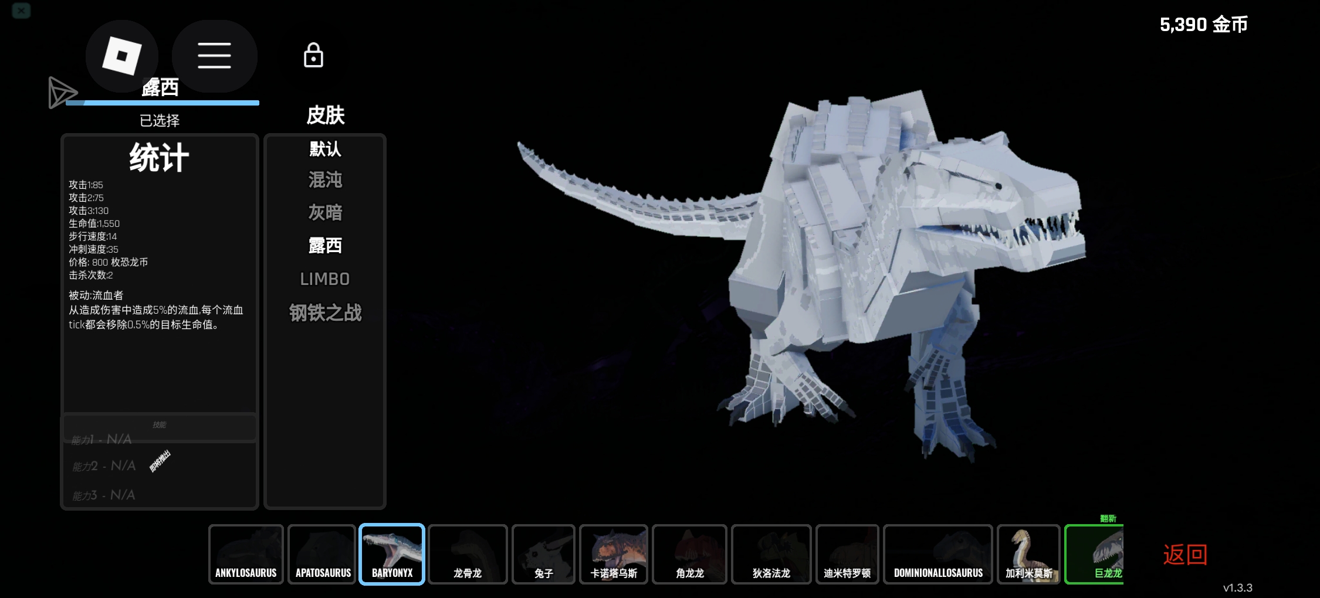1320x598 pixels.
Task: Click the 能力3 - N/A ability slot
Action: [104, 495]
